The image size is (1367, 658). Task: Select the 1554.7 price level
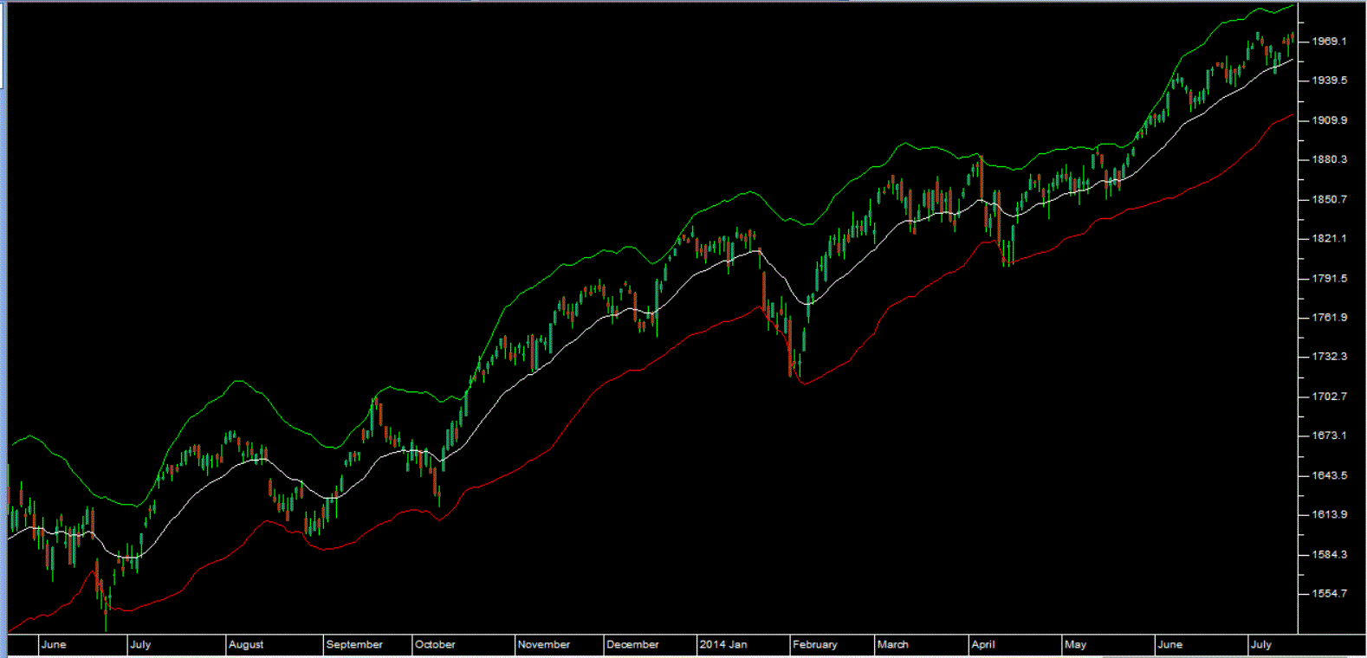point(1330,594)
